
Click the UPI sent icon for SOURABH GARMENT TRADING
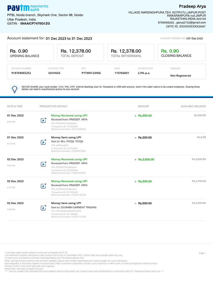44,208
